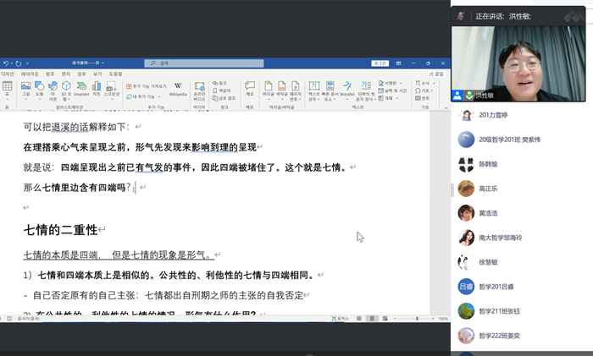The width and height of the screenshot is (593, 356).
Task: Add a bookmark (책갈피)
Action: click(x=222, y=90)
